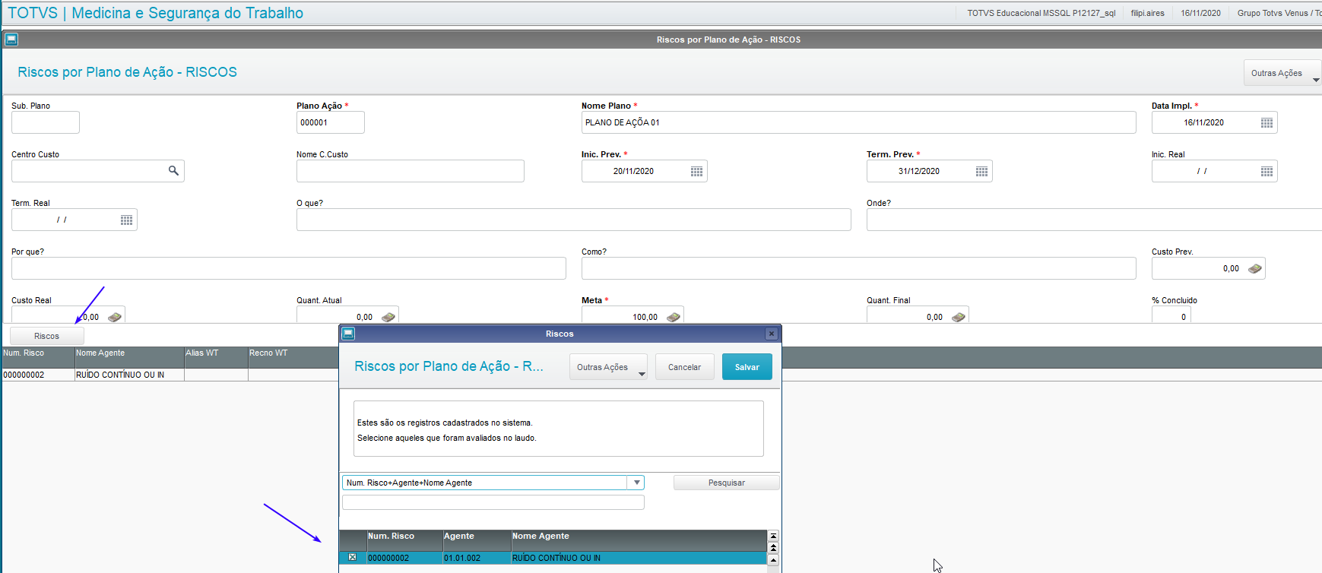
Task: Click the calculator icon in Custo Prev.
Action: (x=1254, y=268)
